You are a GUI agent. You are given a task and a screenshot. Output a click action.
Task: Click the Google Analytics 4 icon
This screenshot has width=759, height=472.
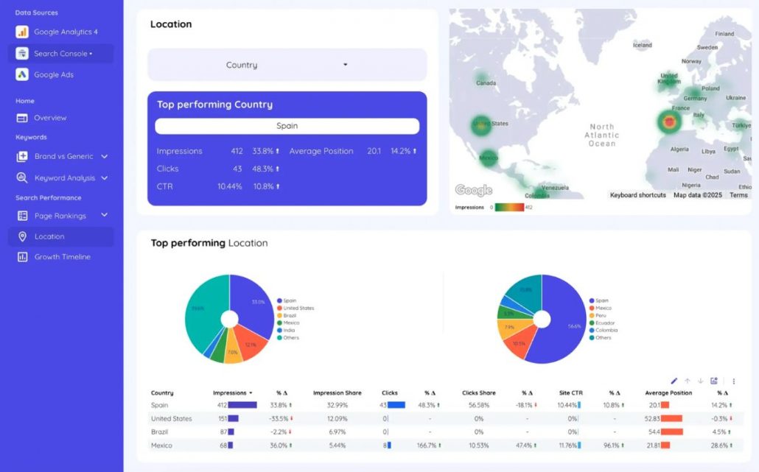[x=22, y=32]
